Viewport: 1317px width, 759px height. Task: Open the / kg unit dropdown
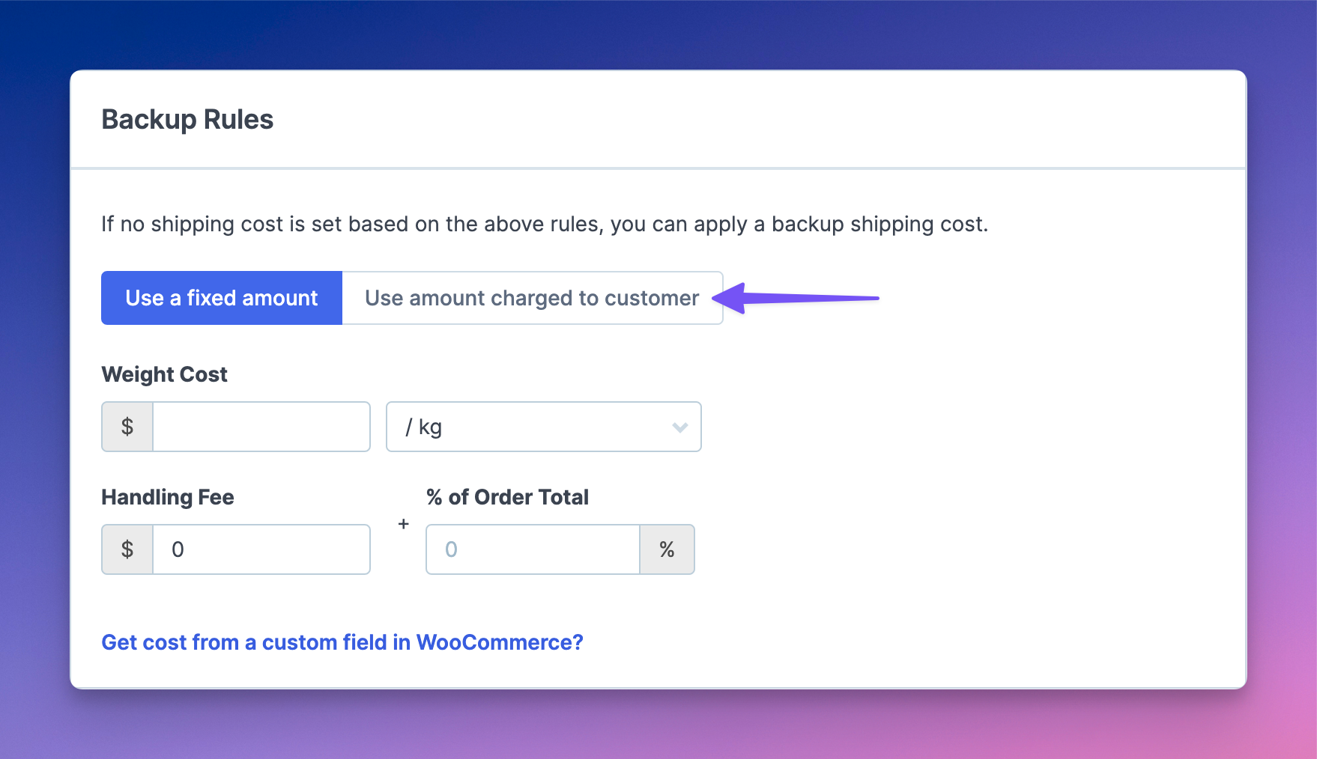(x=544, y=427)
